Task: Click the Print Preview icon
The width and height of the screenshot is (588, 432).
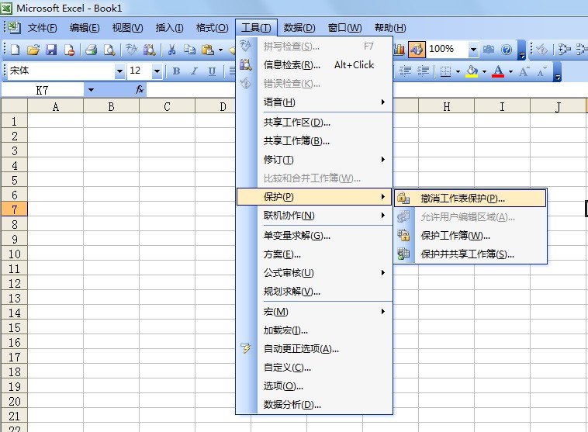Action: [x=109, y=50]
